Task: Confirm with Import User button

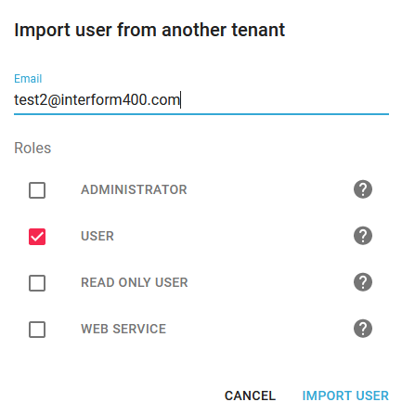Action: [345, 396]
